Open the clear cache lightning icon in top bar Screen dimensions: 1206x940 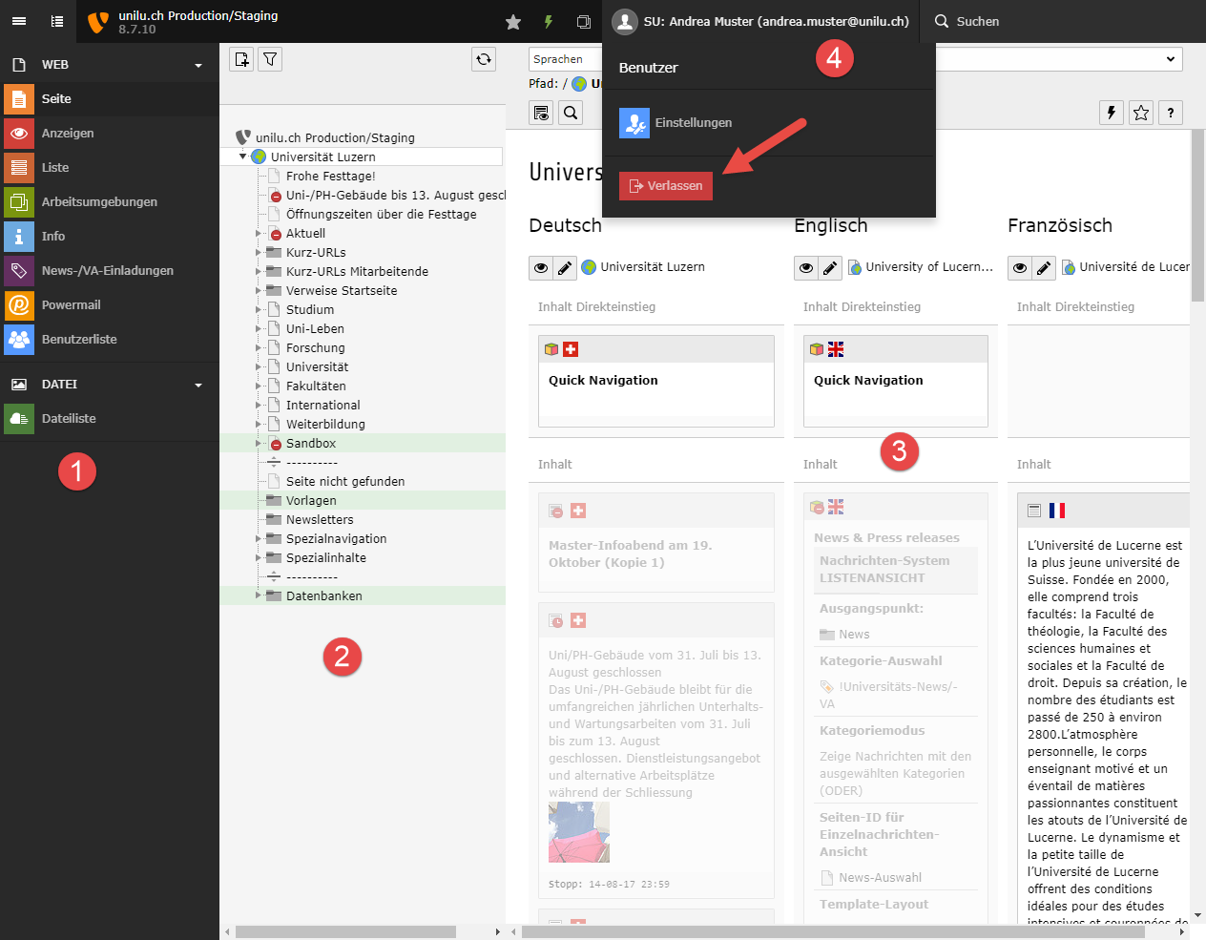coord(549,21)
